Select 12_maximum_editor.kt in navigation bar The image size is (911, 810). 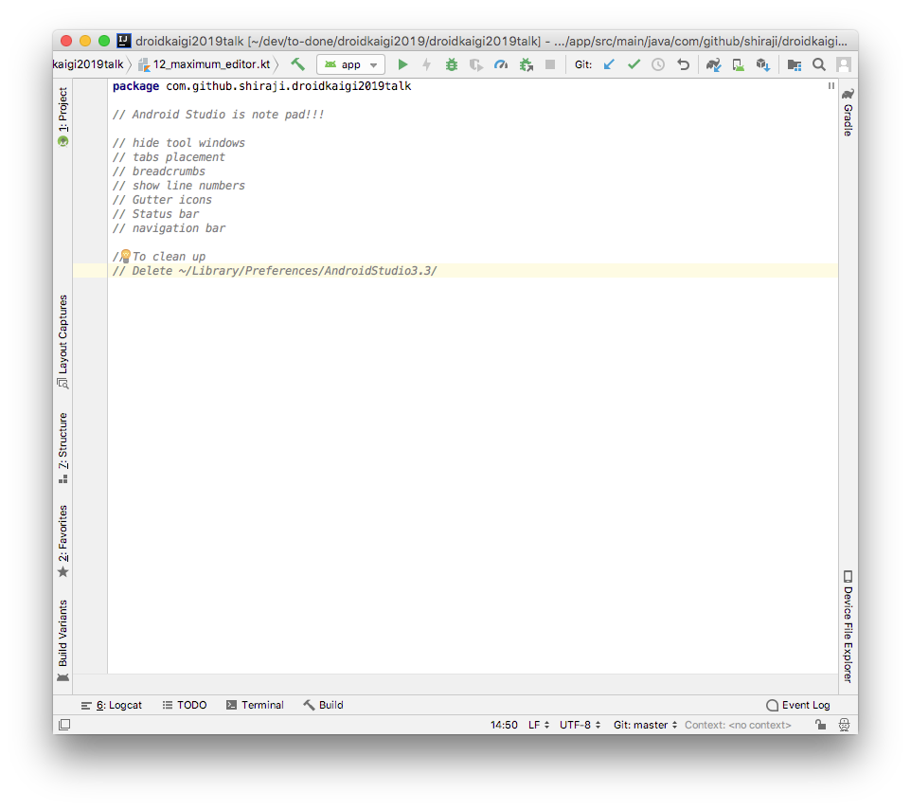pos(205,64)
